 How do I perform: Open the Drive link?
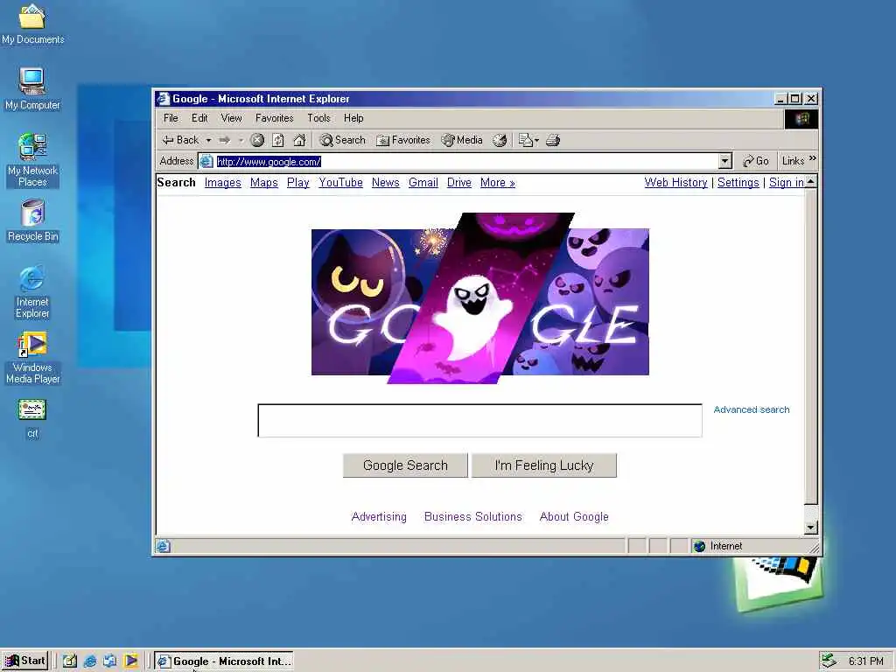(458, 182)
